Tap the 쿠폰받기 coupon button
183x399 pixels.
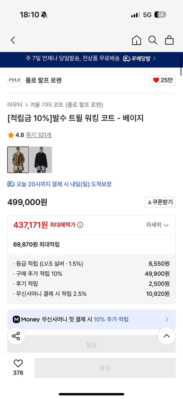(160, 202)
